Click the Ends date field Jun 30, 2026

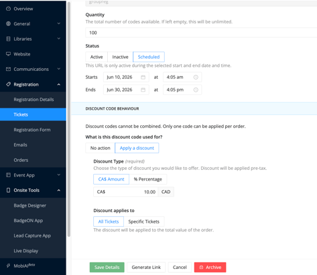(126, 90)
